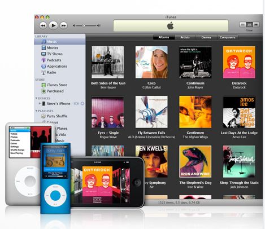Click the Apple logo status display
Screen dimensions: 265x229
(x=171, y=26)
